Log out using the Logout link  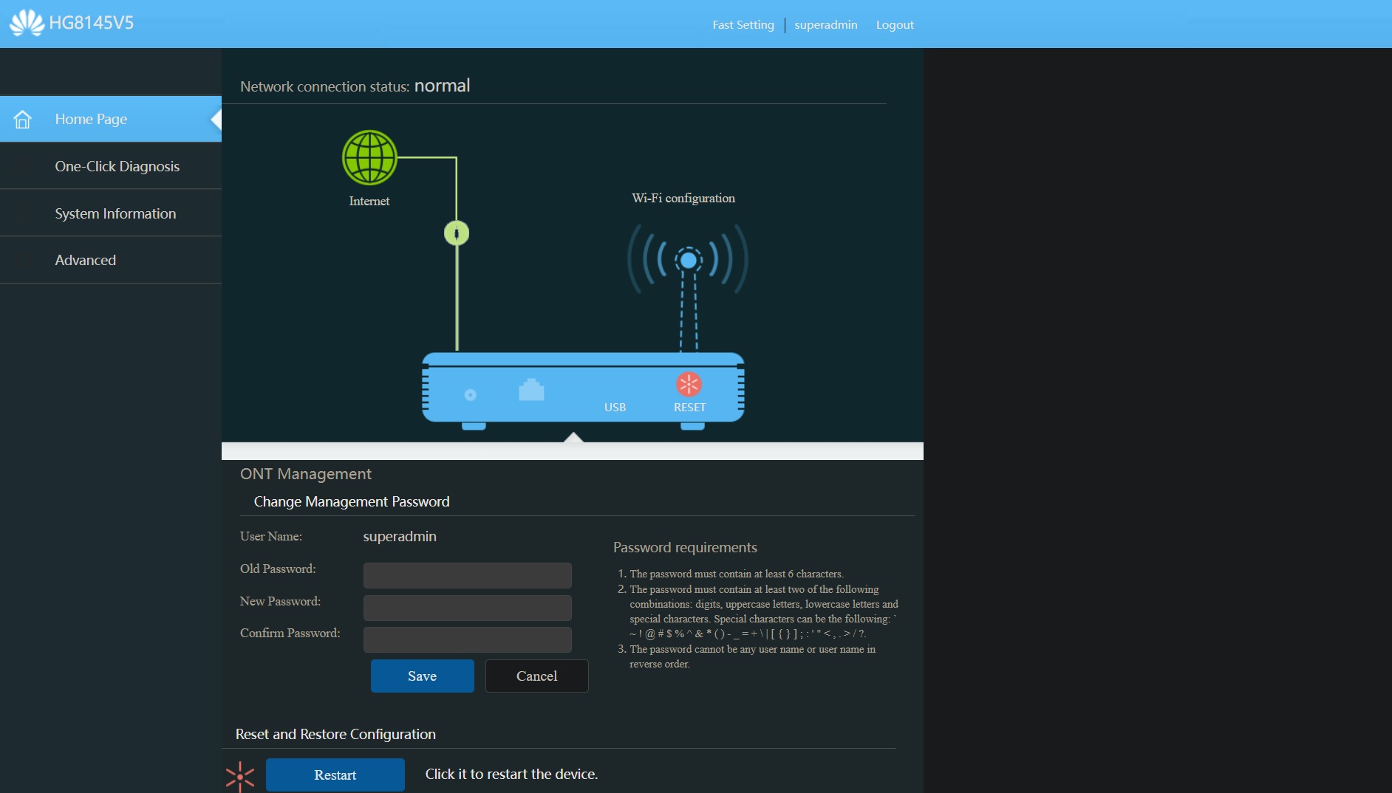point(894,25)
